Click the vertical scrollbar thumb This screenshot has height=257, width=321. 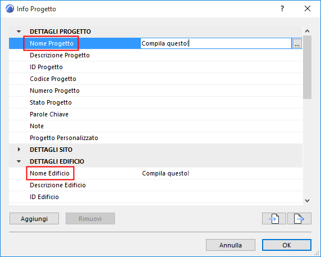tap(307, 67)
